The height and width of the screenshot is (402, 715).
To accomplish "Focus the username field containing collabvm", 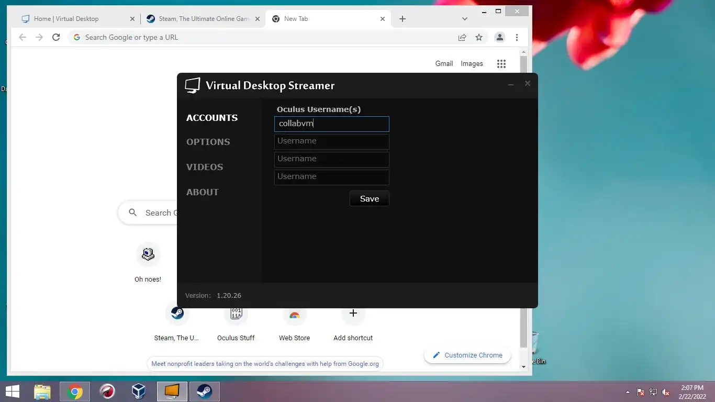I will (x=332, y=124).
